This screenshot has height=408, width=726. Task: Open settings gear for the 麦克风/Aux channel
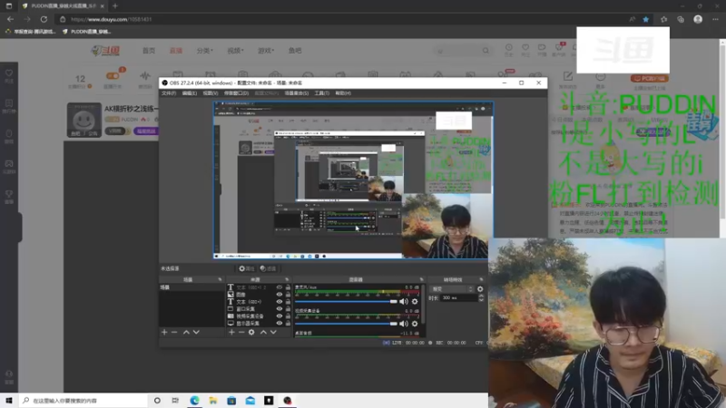(415, 301)
